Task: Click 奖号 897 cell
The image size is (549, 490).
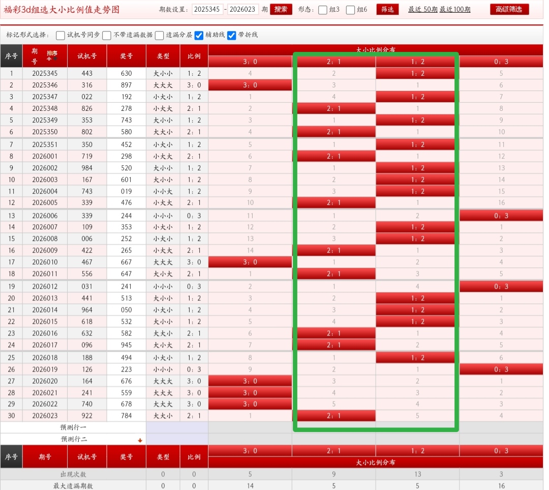Action: point(127,85)
